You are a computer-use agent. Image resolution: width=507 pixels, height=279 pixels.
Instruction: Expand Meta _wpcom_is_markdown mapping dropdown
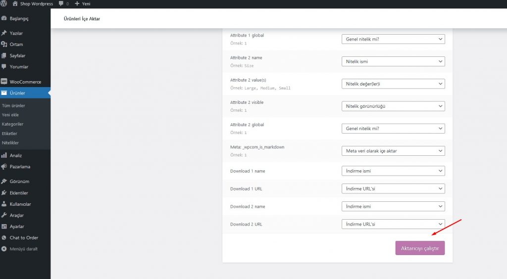pyautogui.click(x=393, y=151)
